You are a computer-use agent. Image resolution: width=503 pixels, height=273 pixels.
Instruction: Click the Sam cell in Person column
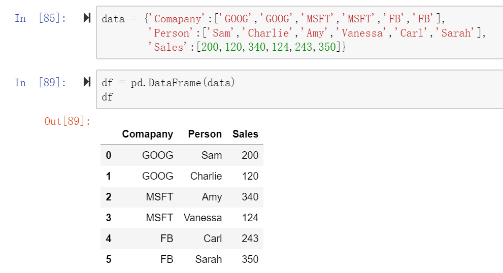pyautogui.click(x=212, y=155)
